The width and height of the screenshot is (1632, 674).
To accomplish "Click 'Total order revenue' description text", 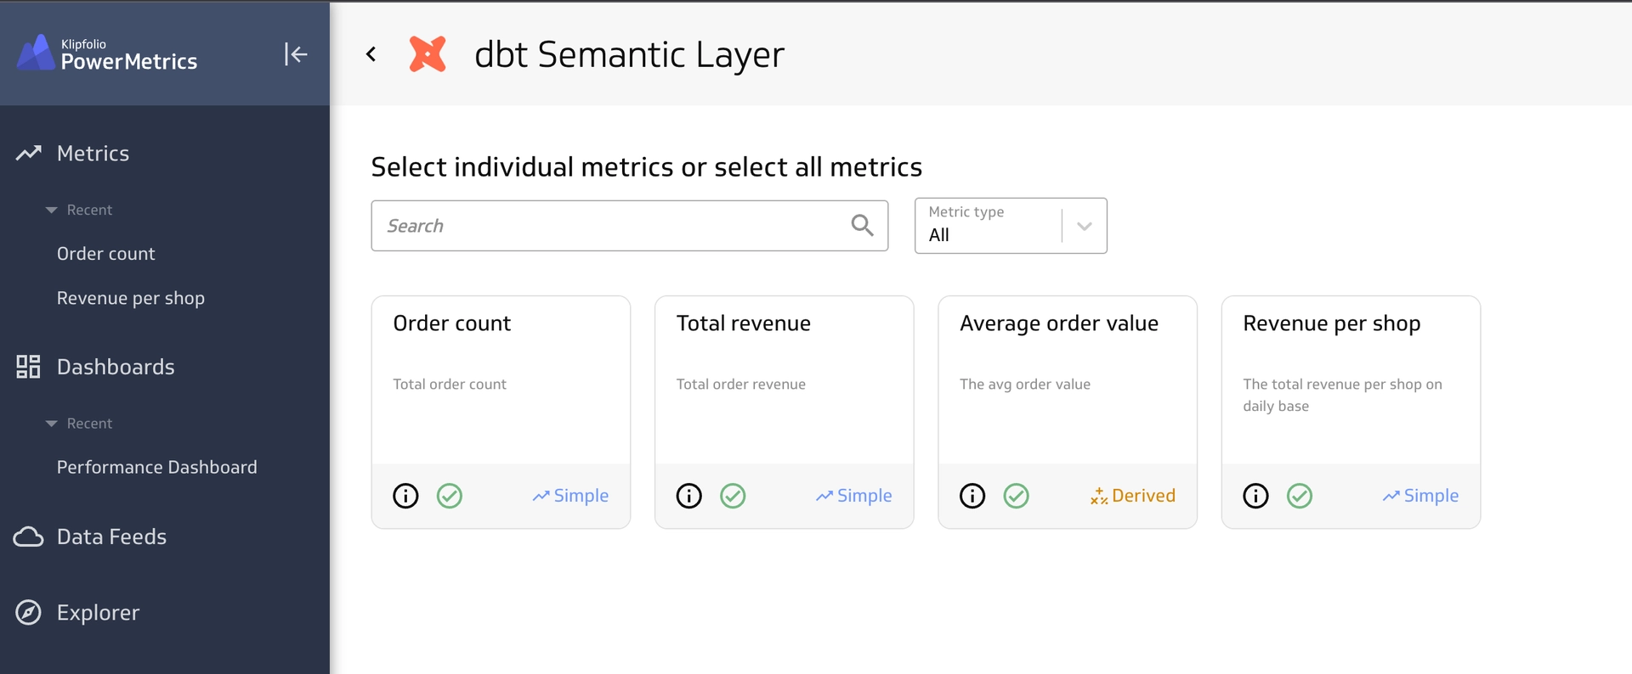I will (741, 384).
